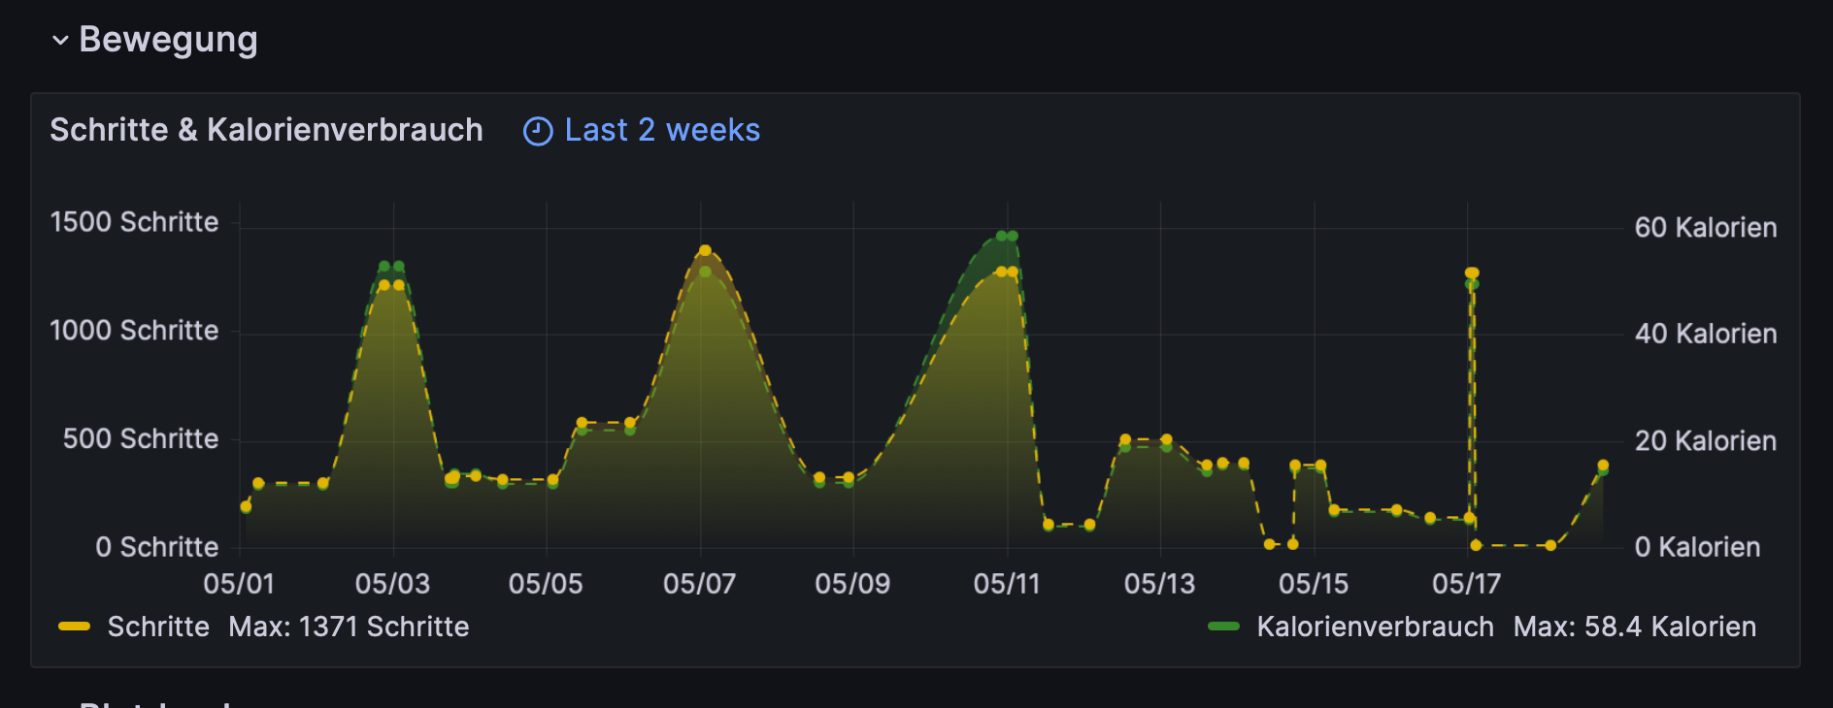Click the yellow Schritte legend color swatch
Viewport: 1833px width, 708px height.
(x=75, y=627)
